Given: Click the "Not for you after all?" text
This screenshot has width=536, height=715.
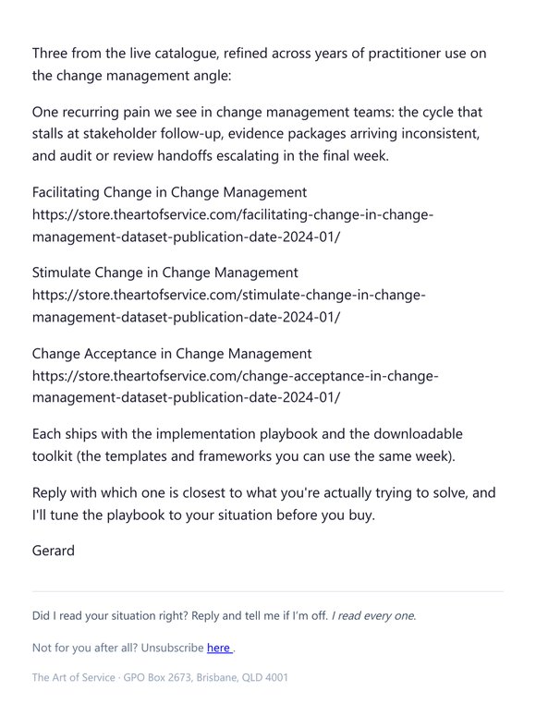Looking at the screenshot, I should coord(85,648).
